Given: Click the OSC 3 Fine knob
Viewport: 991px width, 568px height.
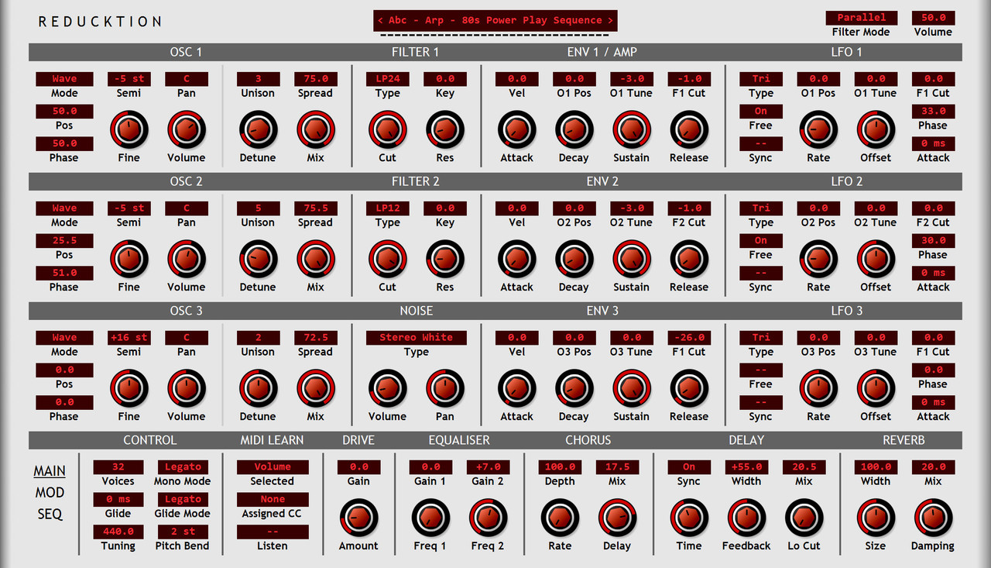Looking at the screenshot, I should pyautogui.click(x=129, y=388).
